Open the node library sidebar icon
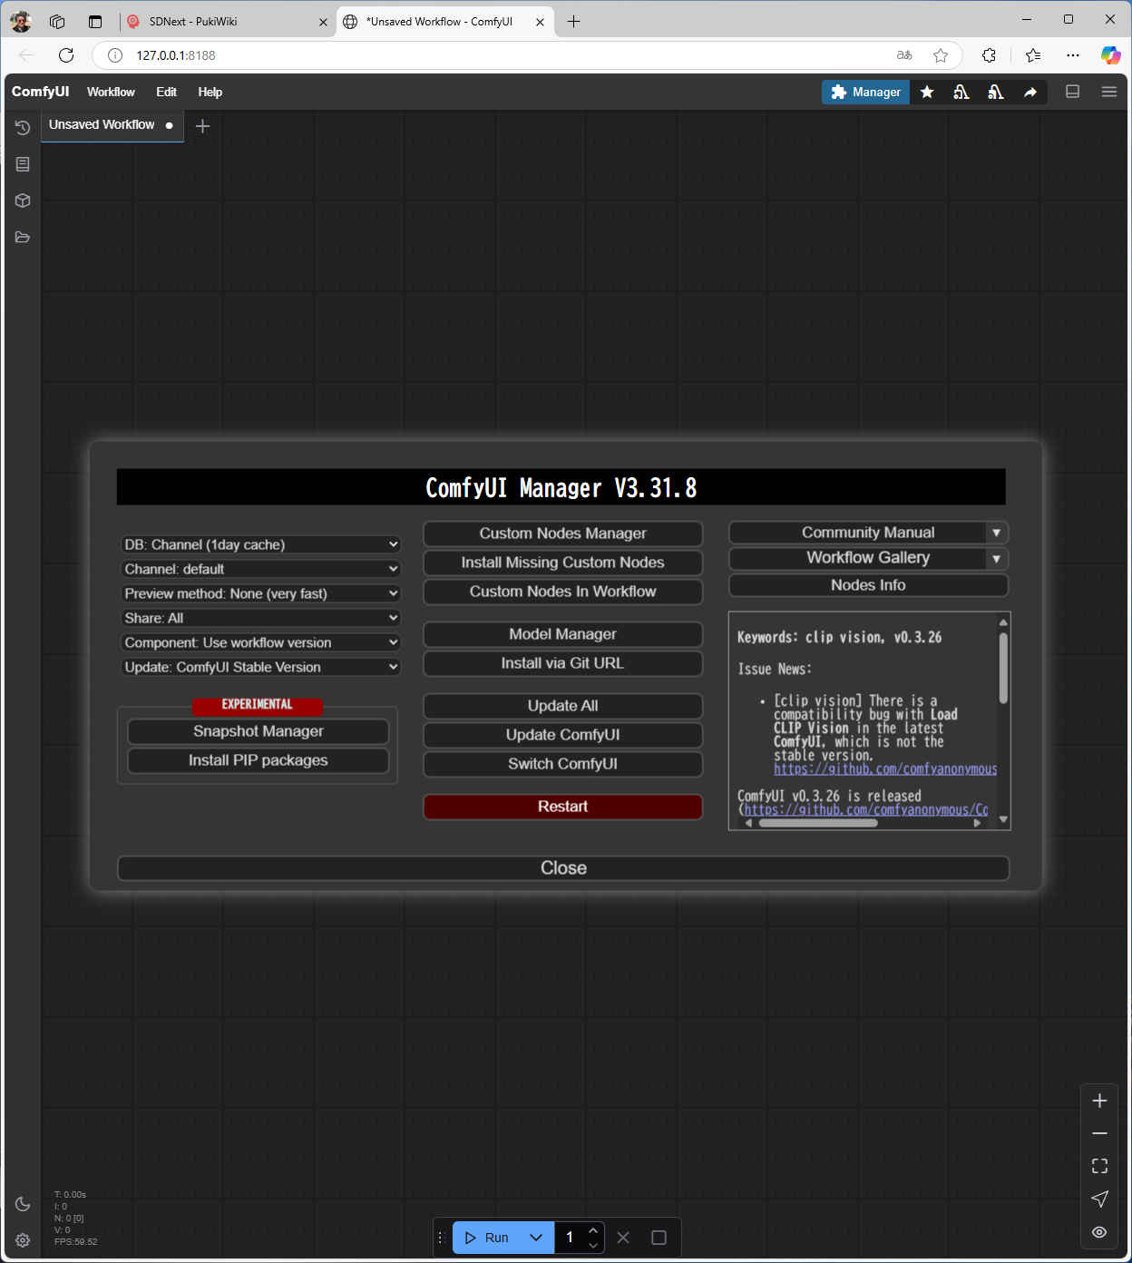1132x1263 pixels. 23,164
